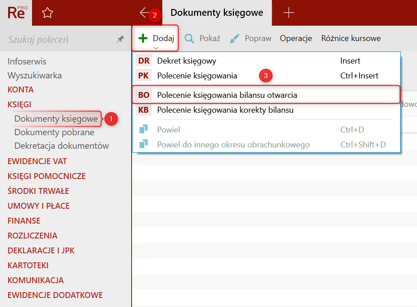Click Różnice kursowe button

(x=351, y=38)
